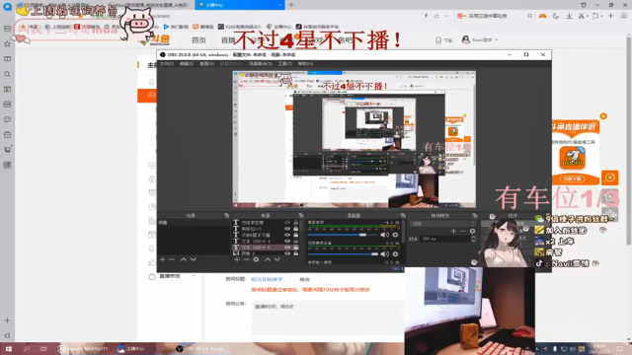This screenshot has height=355, width=632.
Task: Open a new browser tab with plus
Action: point(291,5)
